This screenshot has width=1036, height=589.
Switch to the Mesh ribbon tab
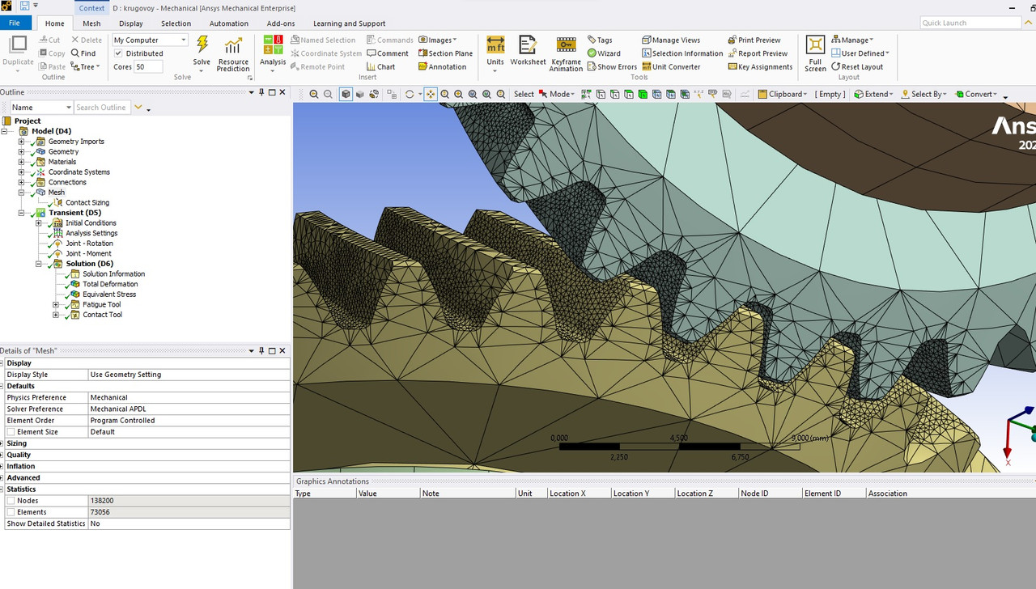click(91, 23)
